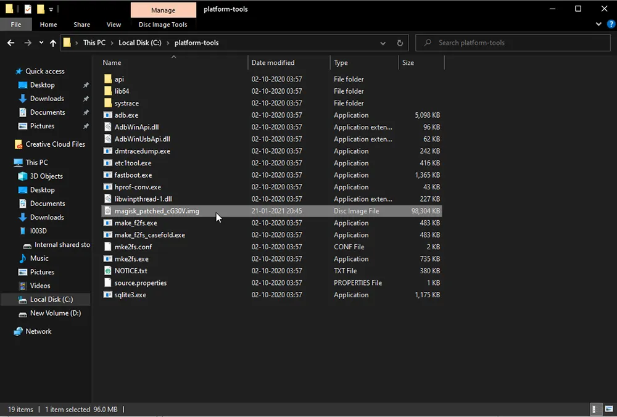Switch to the Disc Image Tools tab
The image size is (617, 417).
163,25
